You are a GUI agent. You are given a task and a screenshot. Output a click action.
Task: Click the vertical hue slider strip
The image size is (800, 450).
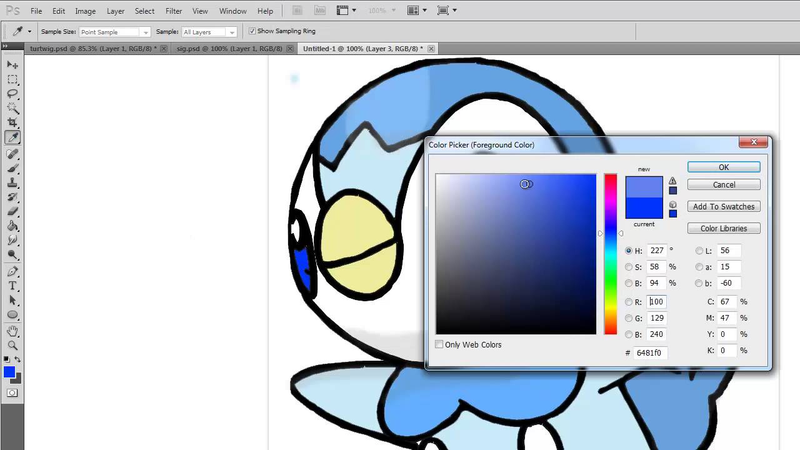click(611, 254)
